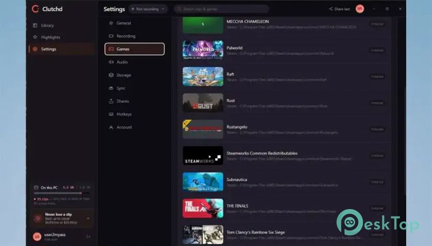Click the US avatar beside user2myass
This screenshot has width=432, height=246.
[x=37, y=236]
